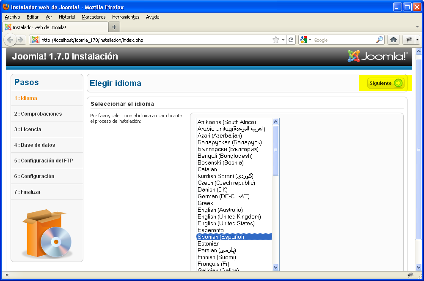Select Finnish (Suomi) language
The height and width of the screenshot is (281, 424).
(234, 257)
